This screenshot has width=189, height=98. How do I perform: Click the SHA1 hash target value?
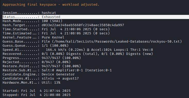(83, 25)
